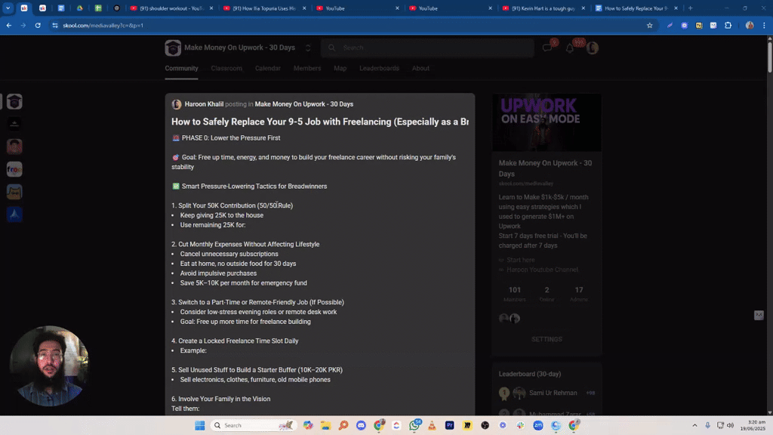
Task: Click the Upwork On Easy Mode banner image
Action: pos(547,122)
